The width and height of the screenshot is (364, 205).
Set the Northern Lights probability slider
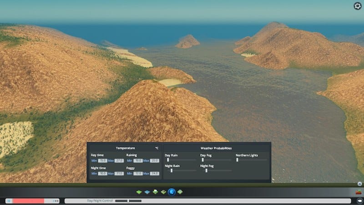(x=237, y=160)
